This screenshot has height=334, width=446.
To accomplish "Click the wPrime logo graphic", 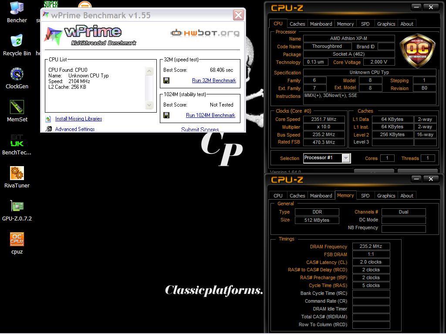I will (x=90, y=36).
